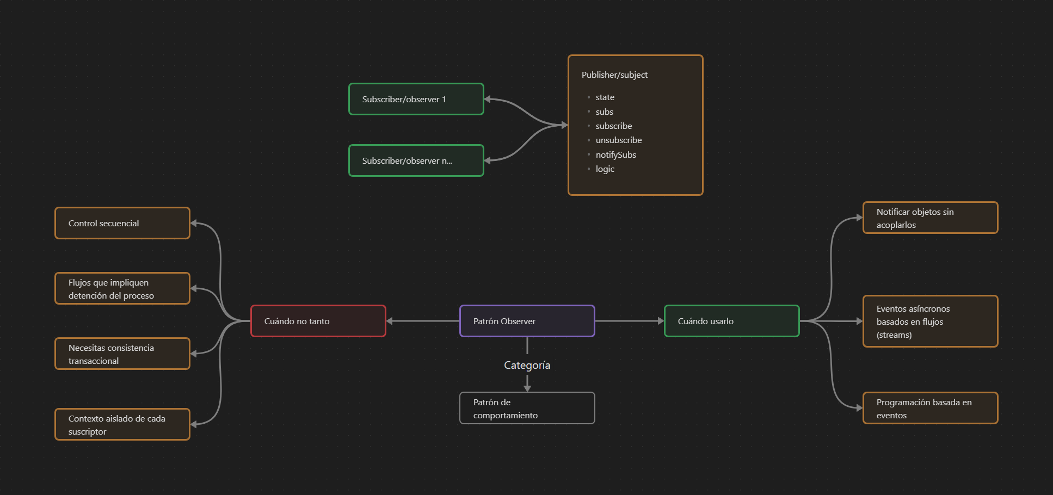The height and width of the screenshot is (495, 1053).
Task: Select the Cuándo usarlo node
Action: coord(731,321)
